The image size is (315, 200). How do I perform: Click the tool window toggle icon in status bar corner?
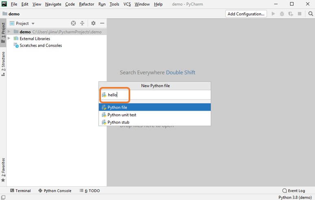(x=3, y=198)
